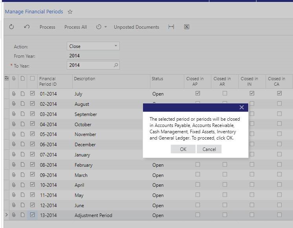This screenshot has width=293, height=228.
Task: Click the schedule clock icon
Action: (99, 27)
